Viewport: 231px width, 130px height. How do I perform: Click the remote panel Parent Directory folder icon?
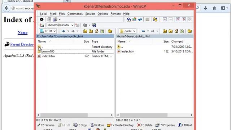pos(165,31)
